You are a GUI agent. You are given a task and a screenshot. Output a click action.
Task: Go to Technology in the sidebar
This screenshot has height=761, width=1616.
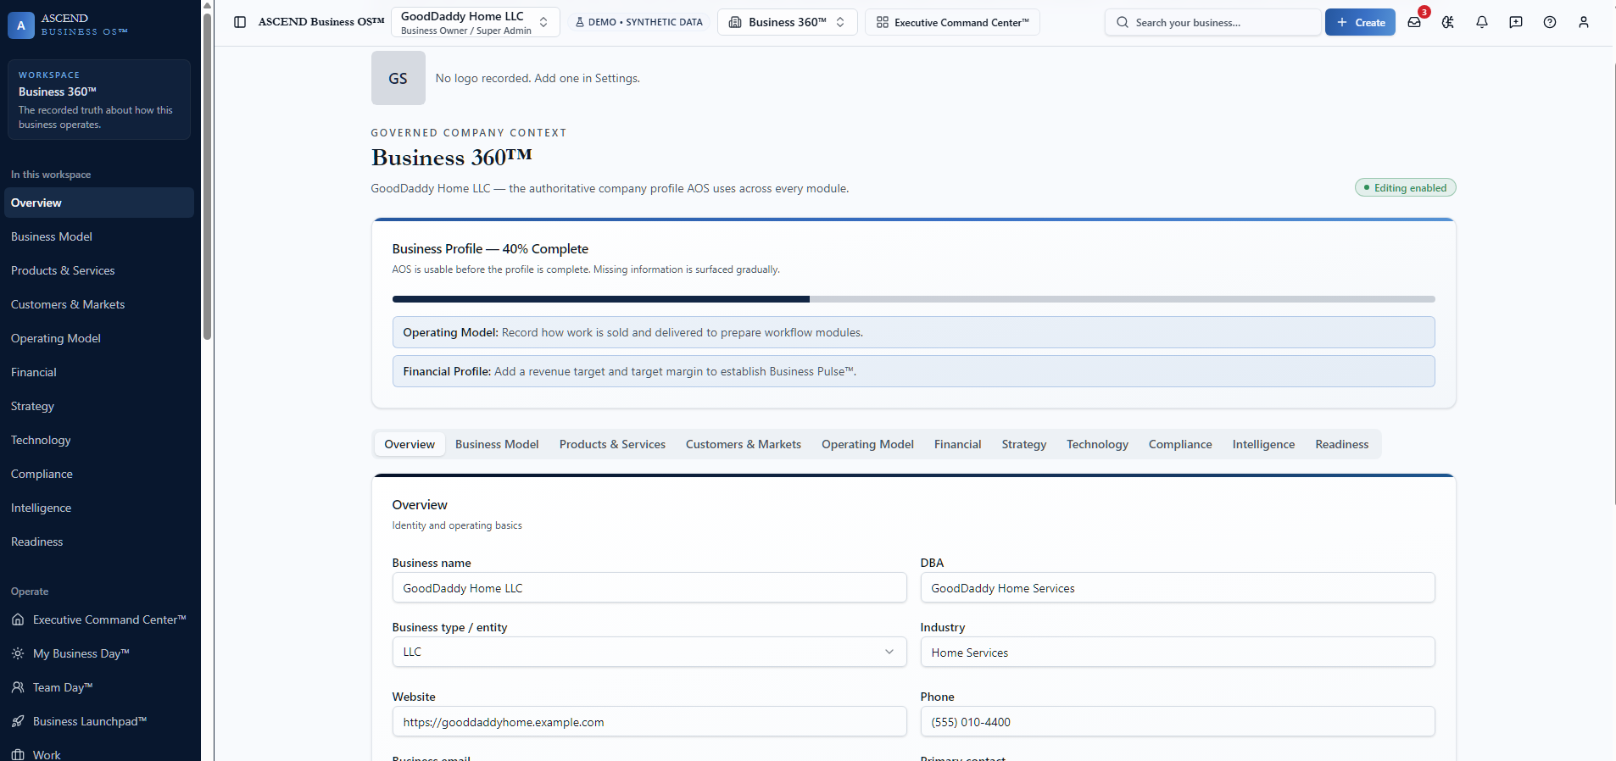98,440
